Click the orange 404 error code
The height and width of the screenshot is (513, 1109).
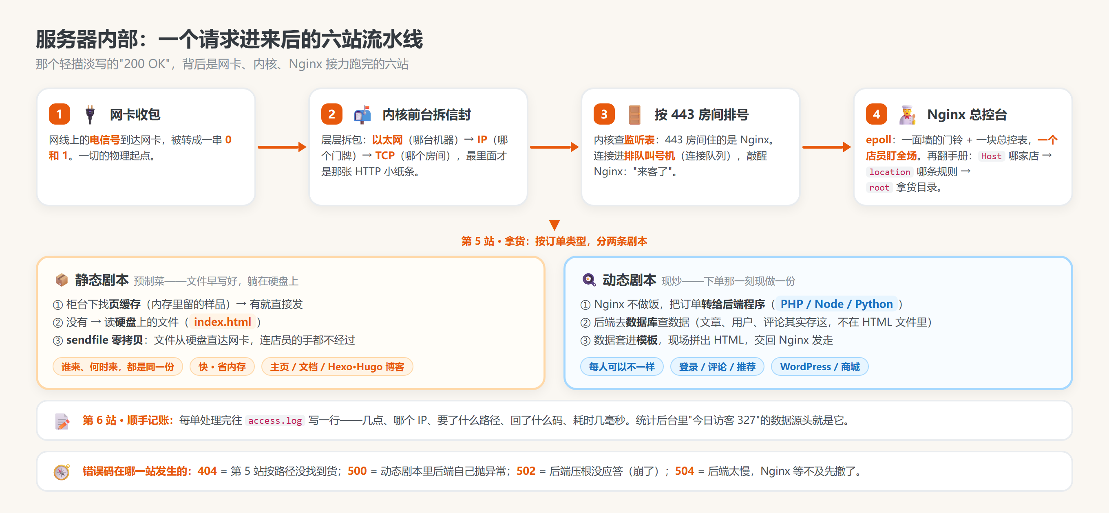click(207, 471)
